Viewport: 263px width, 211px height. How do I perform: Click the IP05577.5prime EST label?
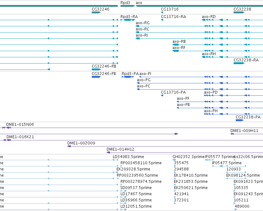tap(219, 157)
